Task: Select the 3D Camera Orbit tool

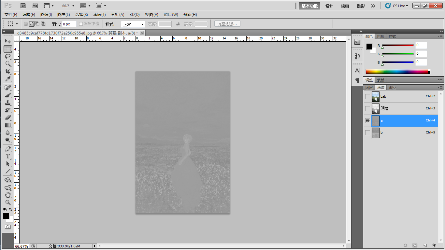Action: coord(8,187)
